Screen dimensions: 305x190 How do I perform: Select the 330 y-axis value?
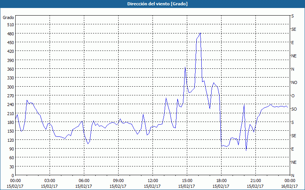click(11, 78)
